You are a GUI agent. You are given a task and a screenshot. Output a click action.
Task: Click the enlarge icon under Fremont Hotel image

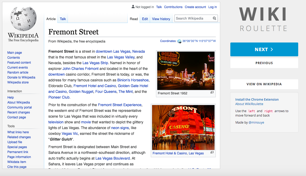click(212, 153)
